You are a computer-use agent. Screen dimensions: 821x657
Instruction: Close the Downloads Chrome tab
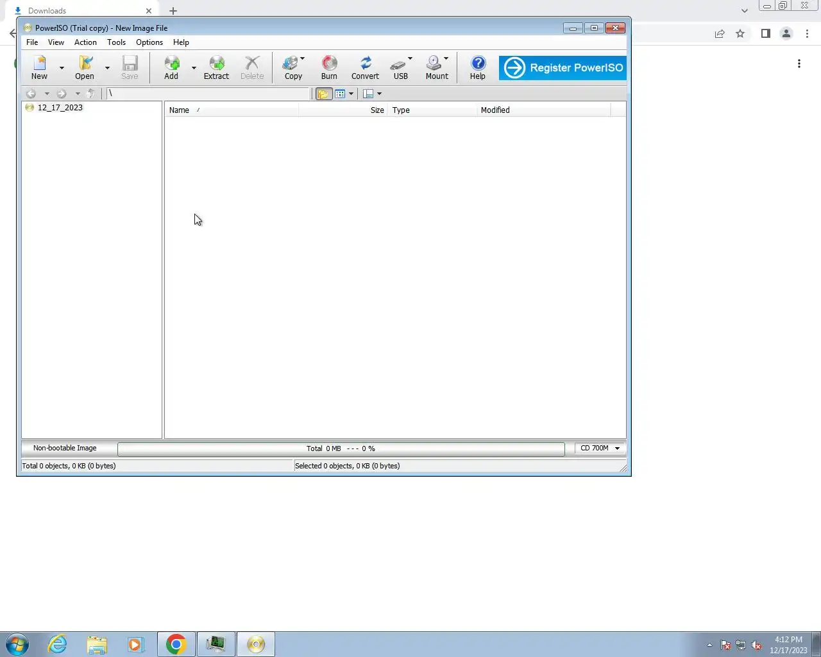pyautogui.click(x=149, y=11)
